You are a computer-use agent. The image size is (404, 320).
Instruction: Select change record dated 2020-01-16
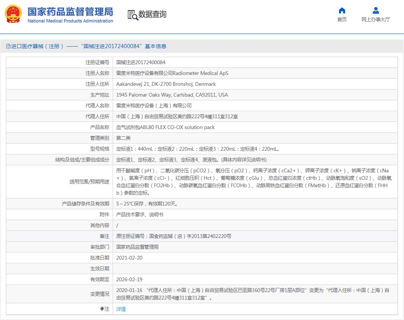253,294
